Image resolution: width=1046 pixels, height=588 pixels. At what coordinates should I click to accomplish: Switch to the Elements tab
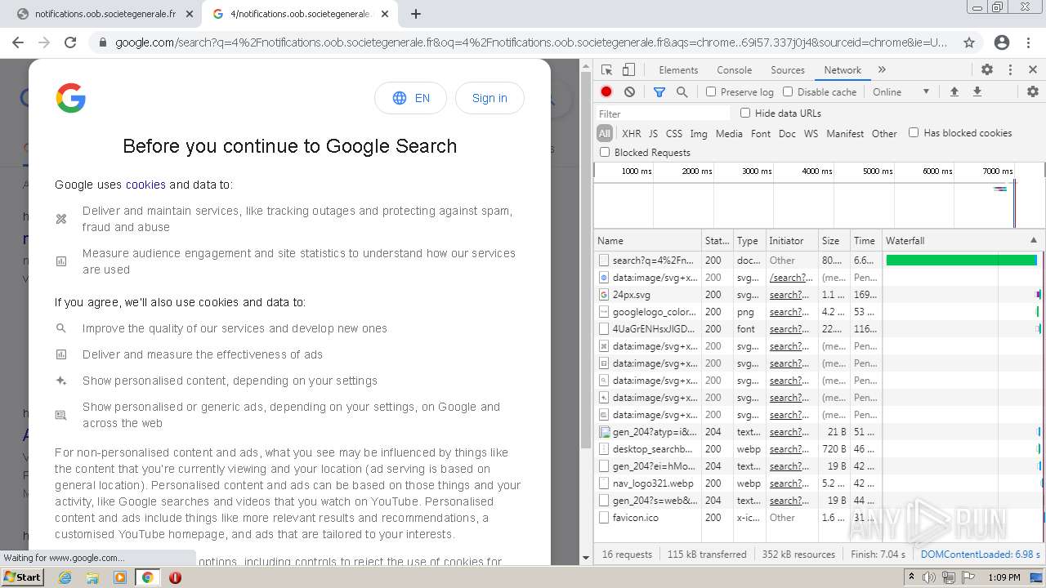pyautogui.click(x=678, y=70)
